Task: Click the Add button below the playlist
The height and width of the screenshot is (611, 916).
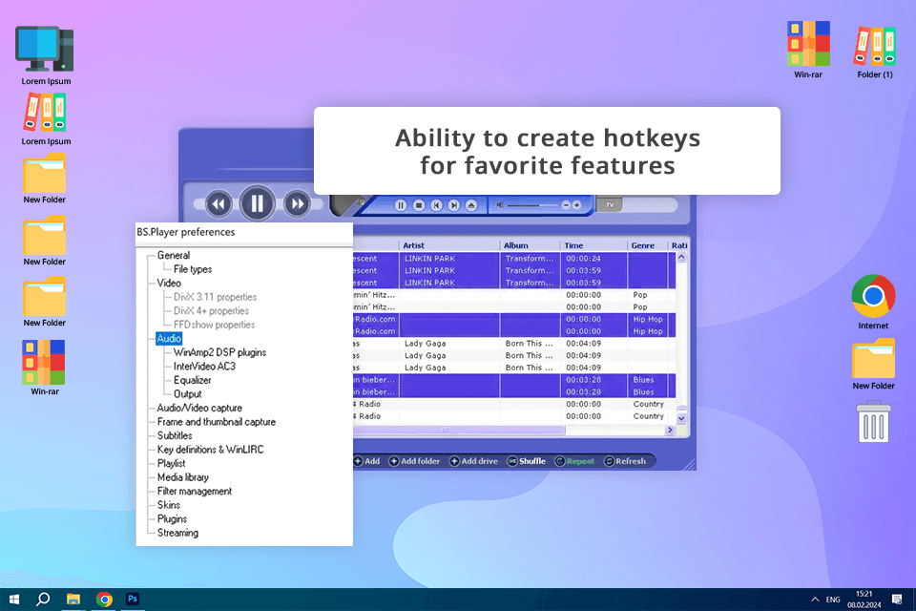Action: [366, 461]
